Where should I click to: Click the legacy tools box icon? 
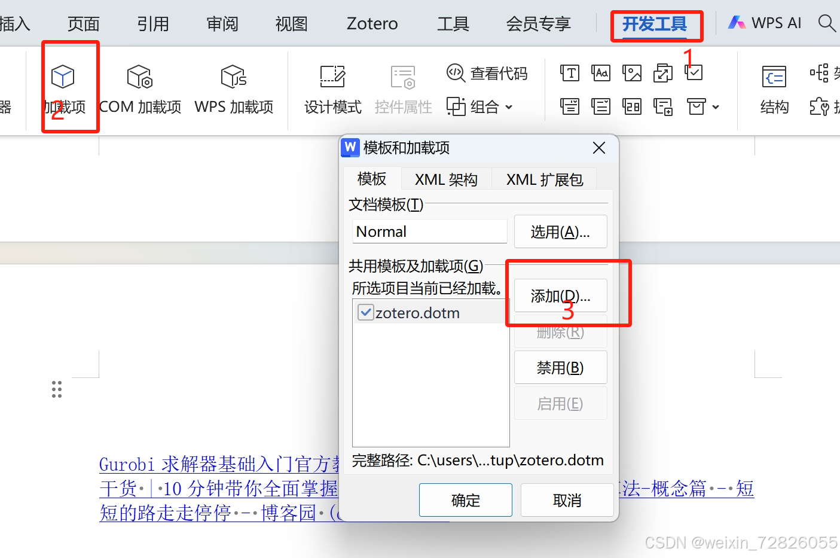[696, 106]
